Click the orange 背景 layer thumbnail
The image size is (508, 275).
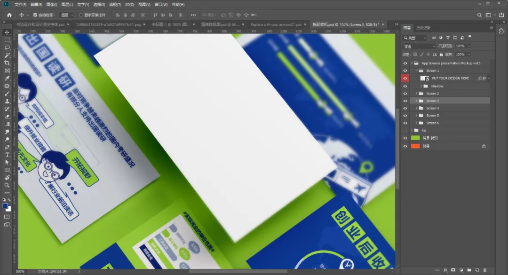point(415,146)
